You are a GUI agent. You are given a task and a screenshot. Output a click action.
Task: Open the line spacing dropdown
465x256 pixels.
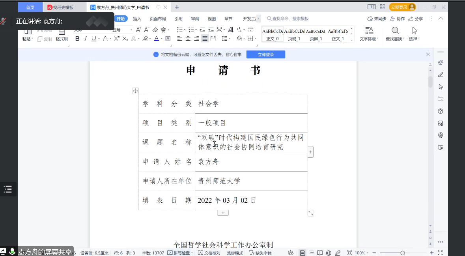pos(230,39)
